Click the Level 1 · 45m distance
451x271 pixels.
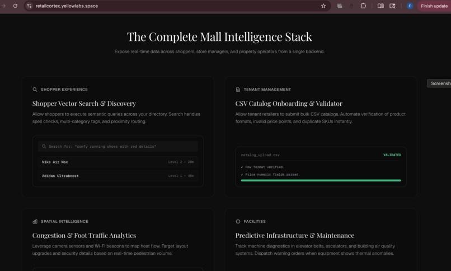point(181,176)
